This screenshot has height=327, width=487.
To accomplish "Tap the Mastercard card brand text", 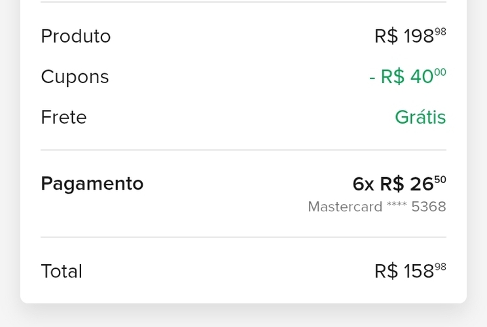I will pyautogui.click(x=345, y=207).
